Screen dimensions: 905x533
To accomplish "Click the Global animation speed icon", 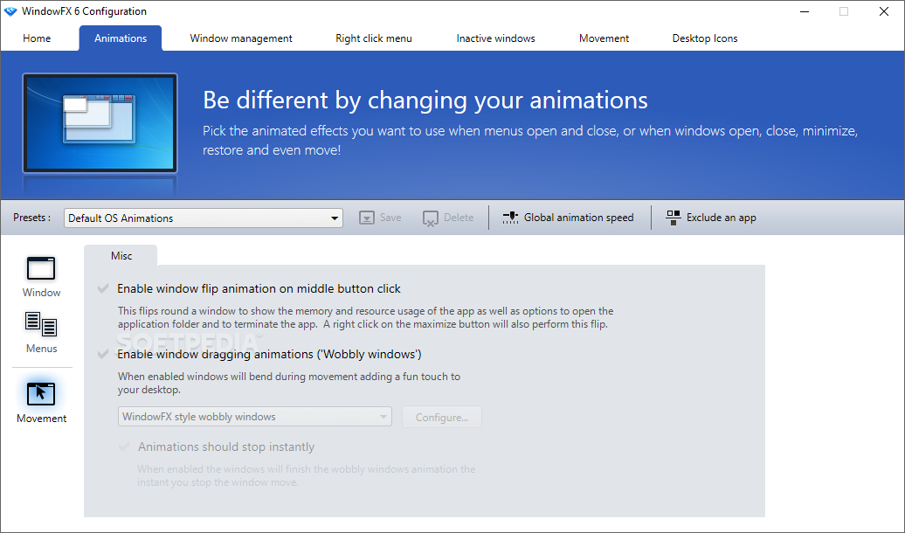I will click(x=510, y=218).
